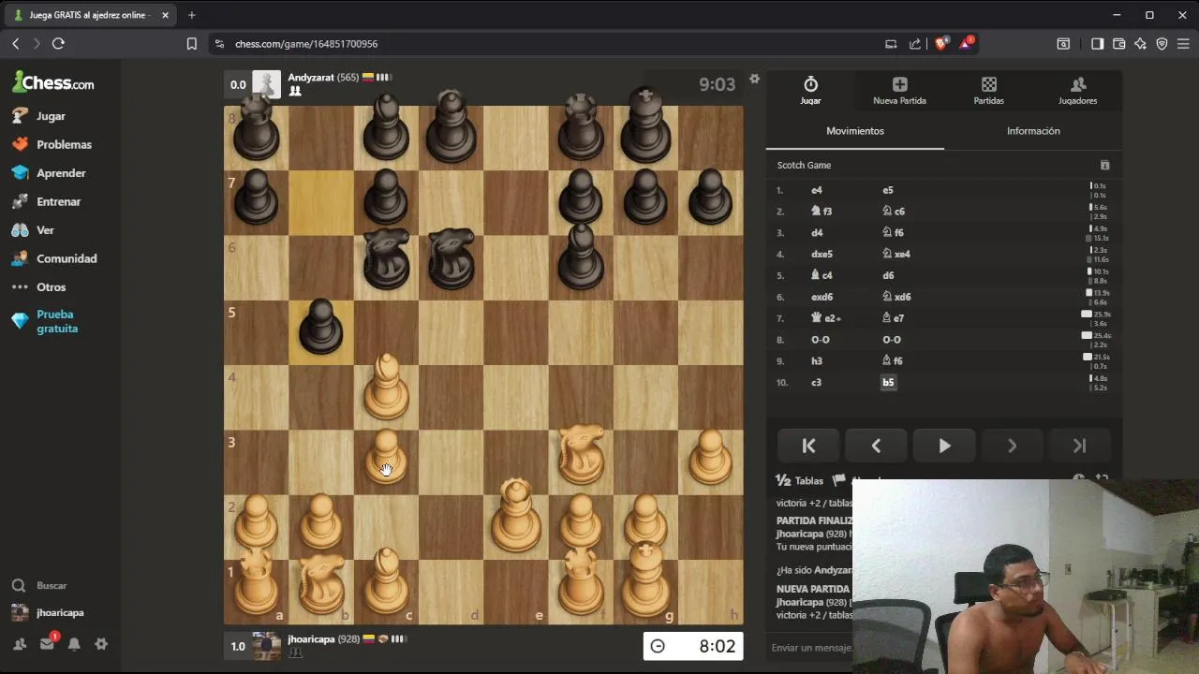Jump to the last move
The width and height of the screenshot is (1199, 674).
[x=1079, y=447]
